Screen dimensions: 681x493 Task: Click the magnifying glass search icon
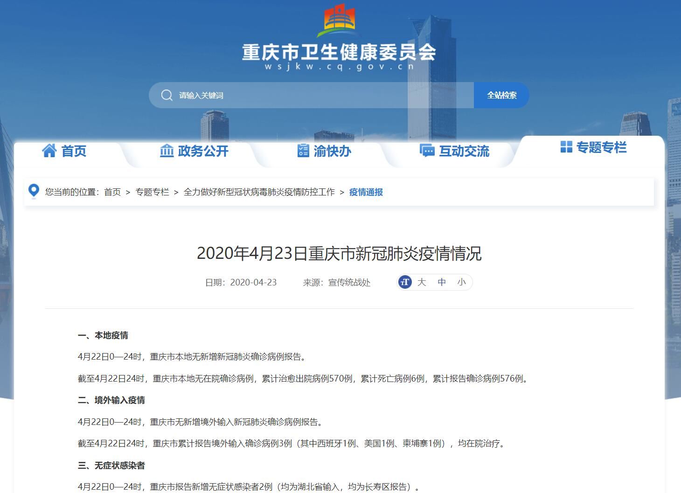click(x=167, y=95)
